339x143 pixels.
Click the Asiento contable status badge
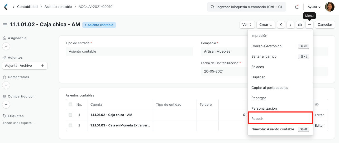click(99, 25)
